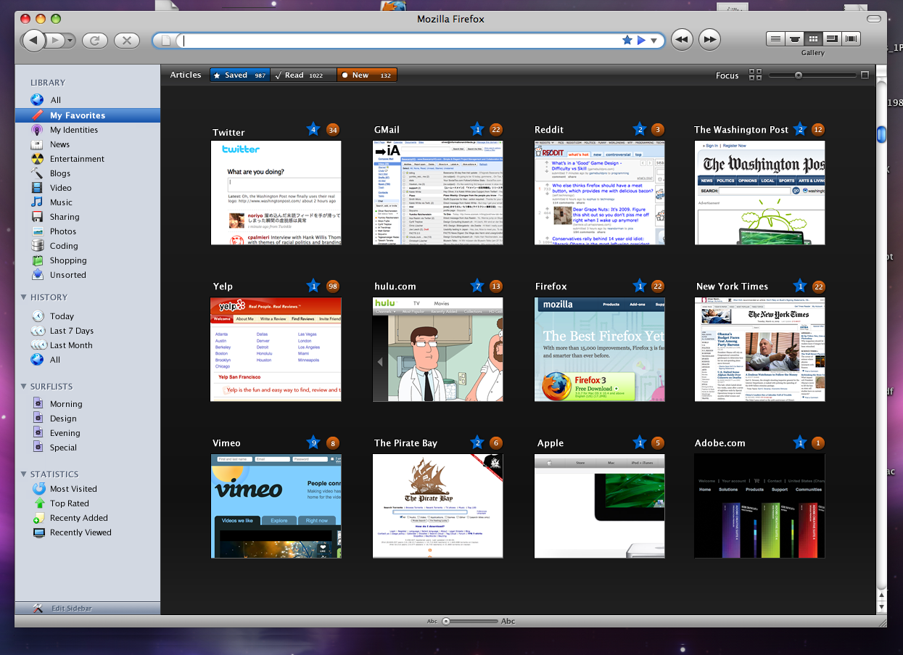Open the Twitter page thumbnail
The width and height of the screenshot is (903, 655).
point(276,193)
